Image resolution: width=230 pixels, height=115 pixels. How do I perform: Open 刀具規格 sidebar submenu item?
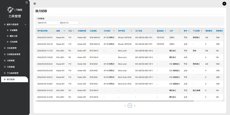click(x=13, y=42)
